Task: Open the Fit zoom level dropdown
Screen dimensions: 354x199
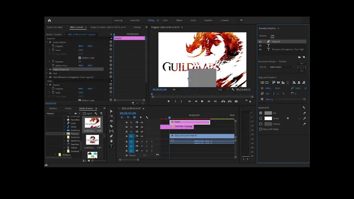Action: pos(178,90)
